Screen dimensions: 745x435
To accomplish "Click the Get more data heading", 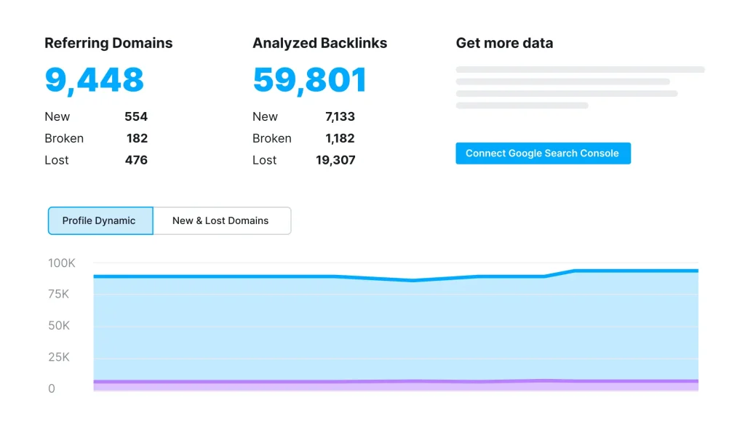I will 504,43.
